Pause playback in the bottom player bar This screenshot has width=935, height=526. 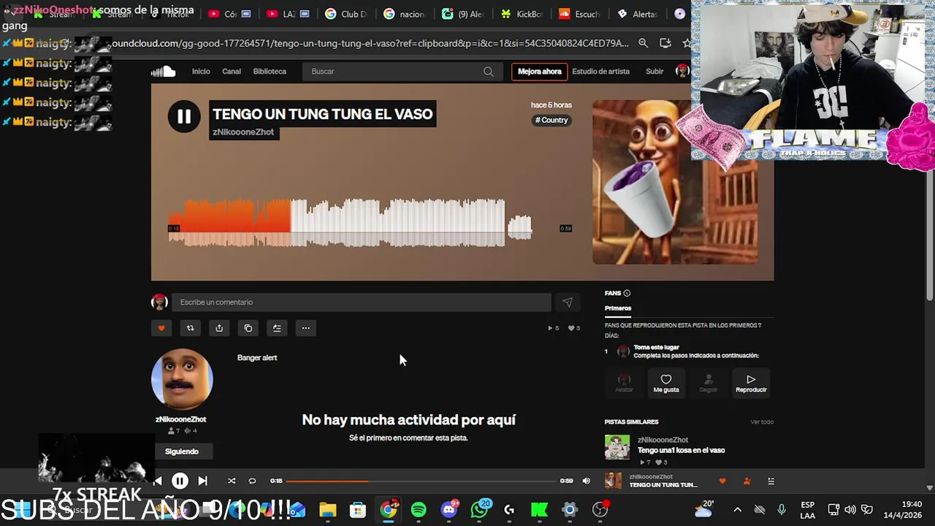(x=180, y=481)
